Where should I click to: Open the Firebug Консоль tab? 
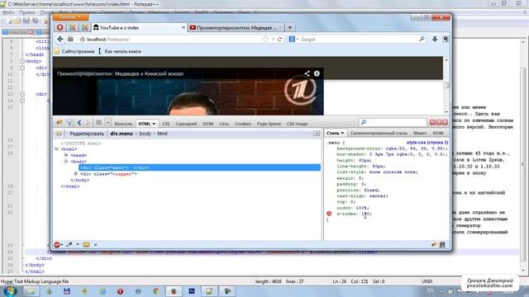[x=123, y=124]
